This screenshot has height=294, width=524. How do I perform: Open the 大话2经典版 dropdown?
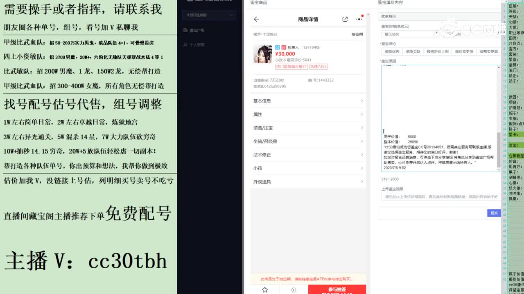[x=209, y=14]
